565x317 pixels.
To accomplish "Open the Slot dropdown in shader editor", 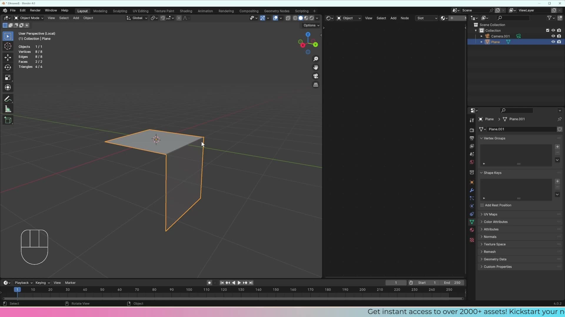I will click(x=427, y=18).
